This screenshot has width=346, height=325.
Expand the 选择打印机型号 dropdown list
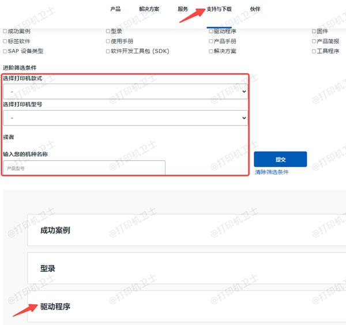[125, 118]
